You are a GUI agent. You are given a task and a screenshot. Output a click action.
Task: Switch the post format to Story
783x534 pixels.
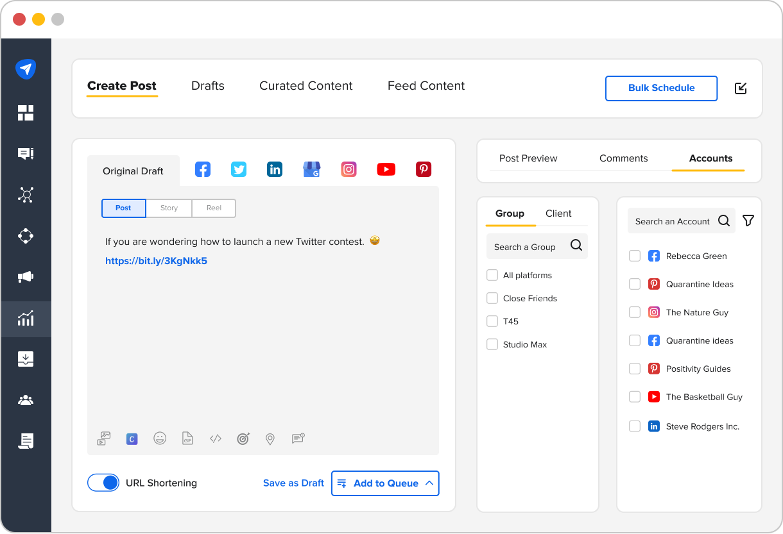(x=169, y=208)
